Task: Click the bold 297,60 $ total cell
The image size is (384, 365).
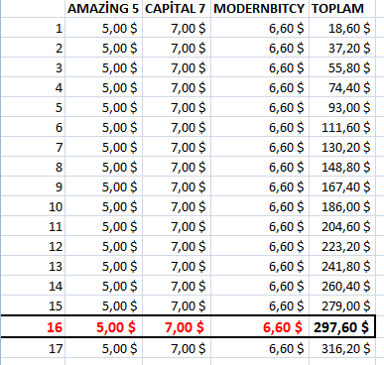Action: 342,327
